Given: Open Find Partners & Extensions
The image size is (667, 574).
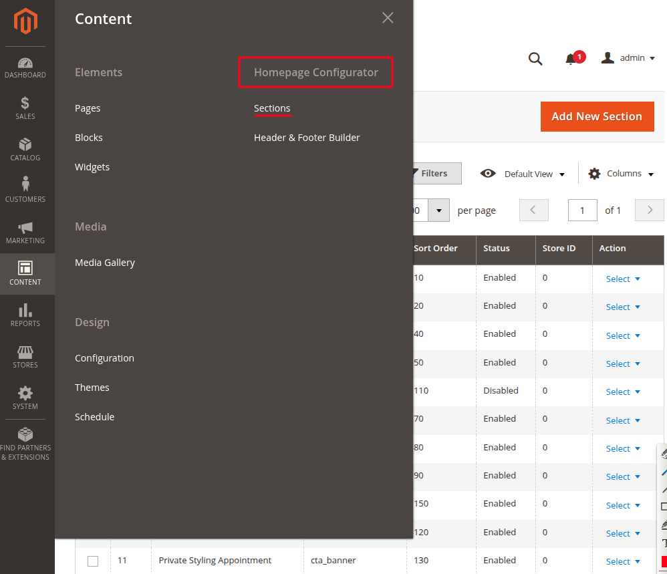Looking at the screenshot, I should click(x=25, y=444).
